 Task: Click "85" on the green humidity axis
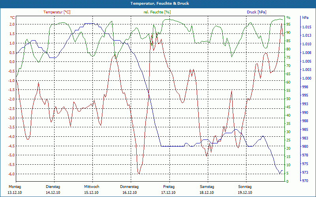288,41
